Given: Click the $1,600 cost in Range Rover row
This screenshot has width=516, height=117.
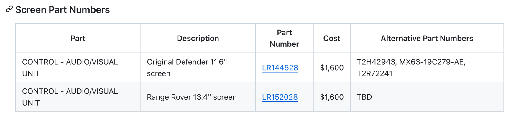Looking at the screenshot, I should point(332,97).
